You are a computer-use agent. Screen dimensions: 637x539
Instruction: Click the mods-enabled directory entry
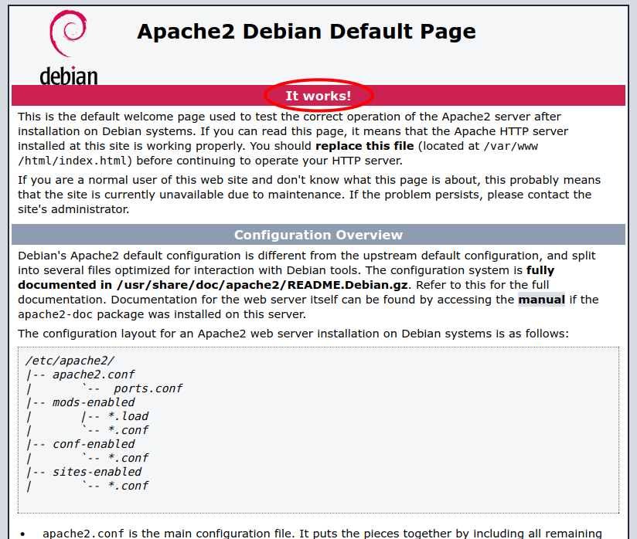(94, 402)
